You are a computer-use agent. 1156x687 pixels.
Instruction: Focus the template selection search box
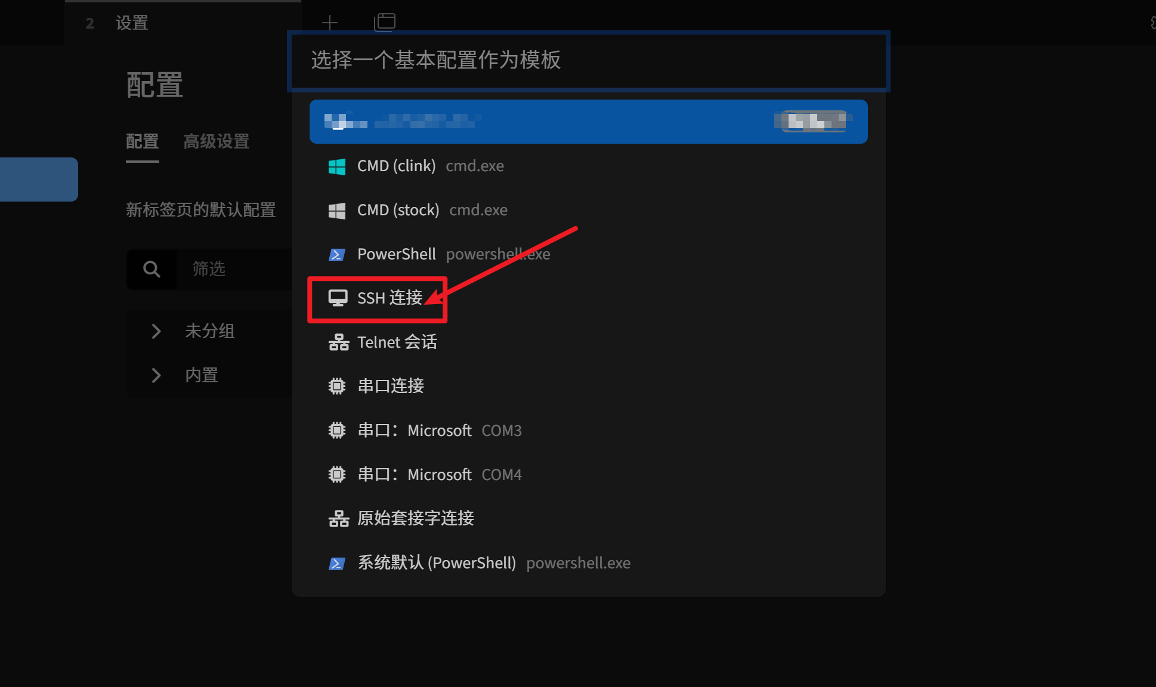[x=589, y=61]
